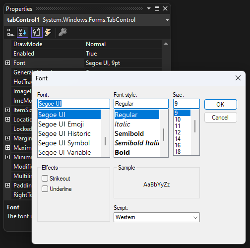Image resolution: width=250 pixels, height=248 pixels.
Task: Expand the Font property node
Action: pos(7,63)
